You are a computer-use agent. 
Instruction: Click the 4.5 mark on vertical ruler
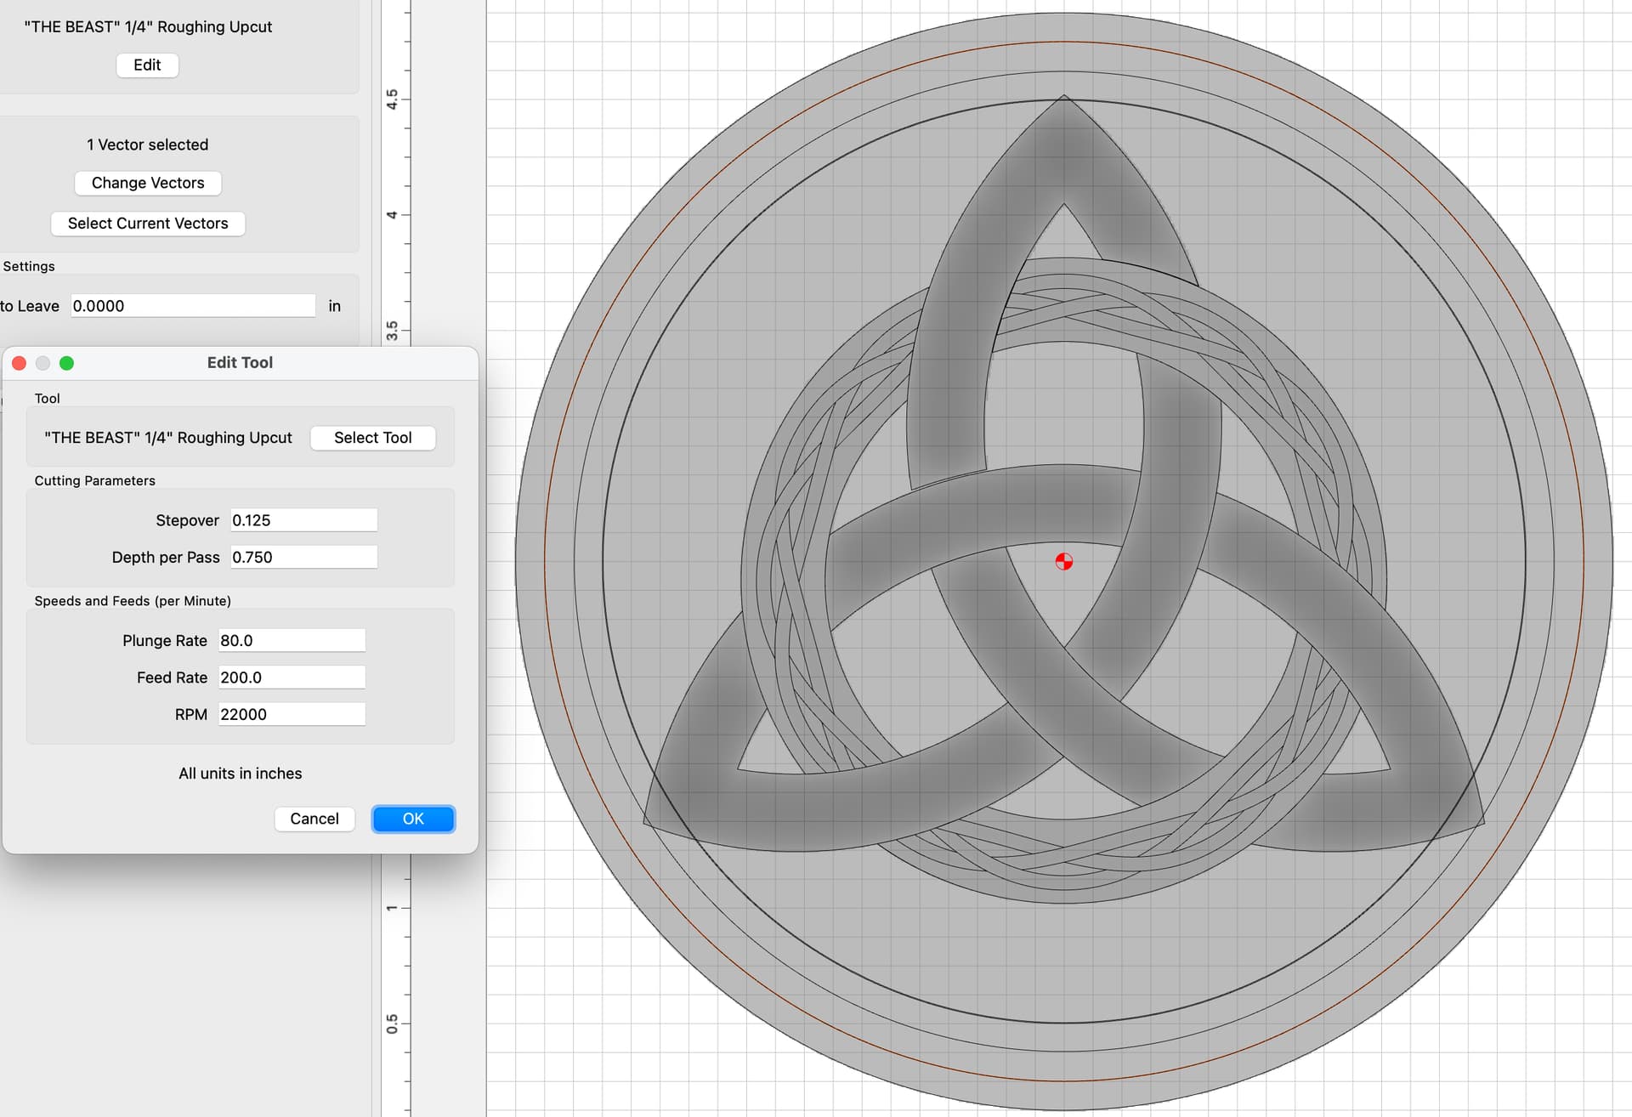coord(392,99)
